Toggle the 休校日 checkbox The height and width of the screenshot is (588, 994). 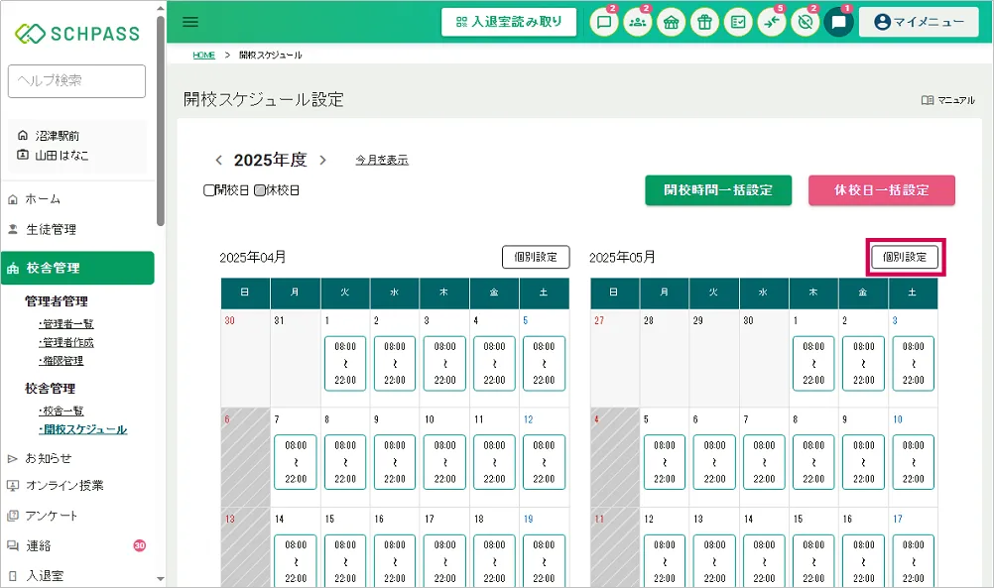pyautogui.click(x=260, y=190)
